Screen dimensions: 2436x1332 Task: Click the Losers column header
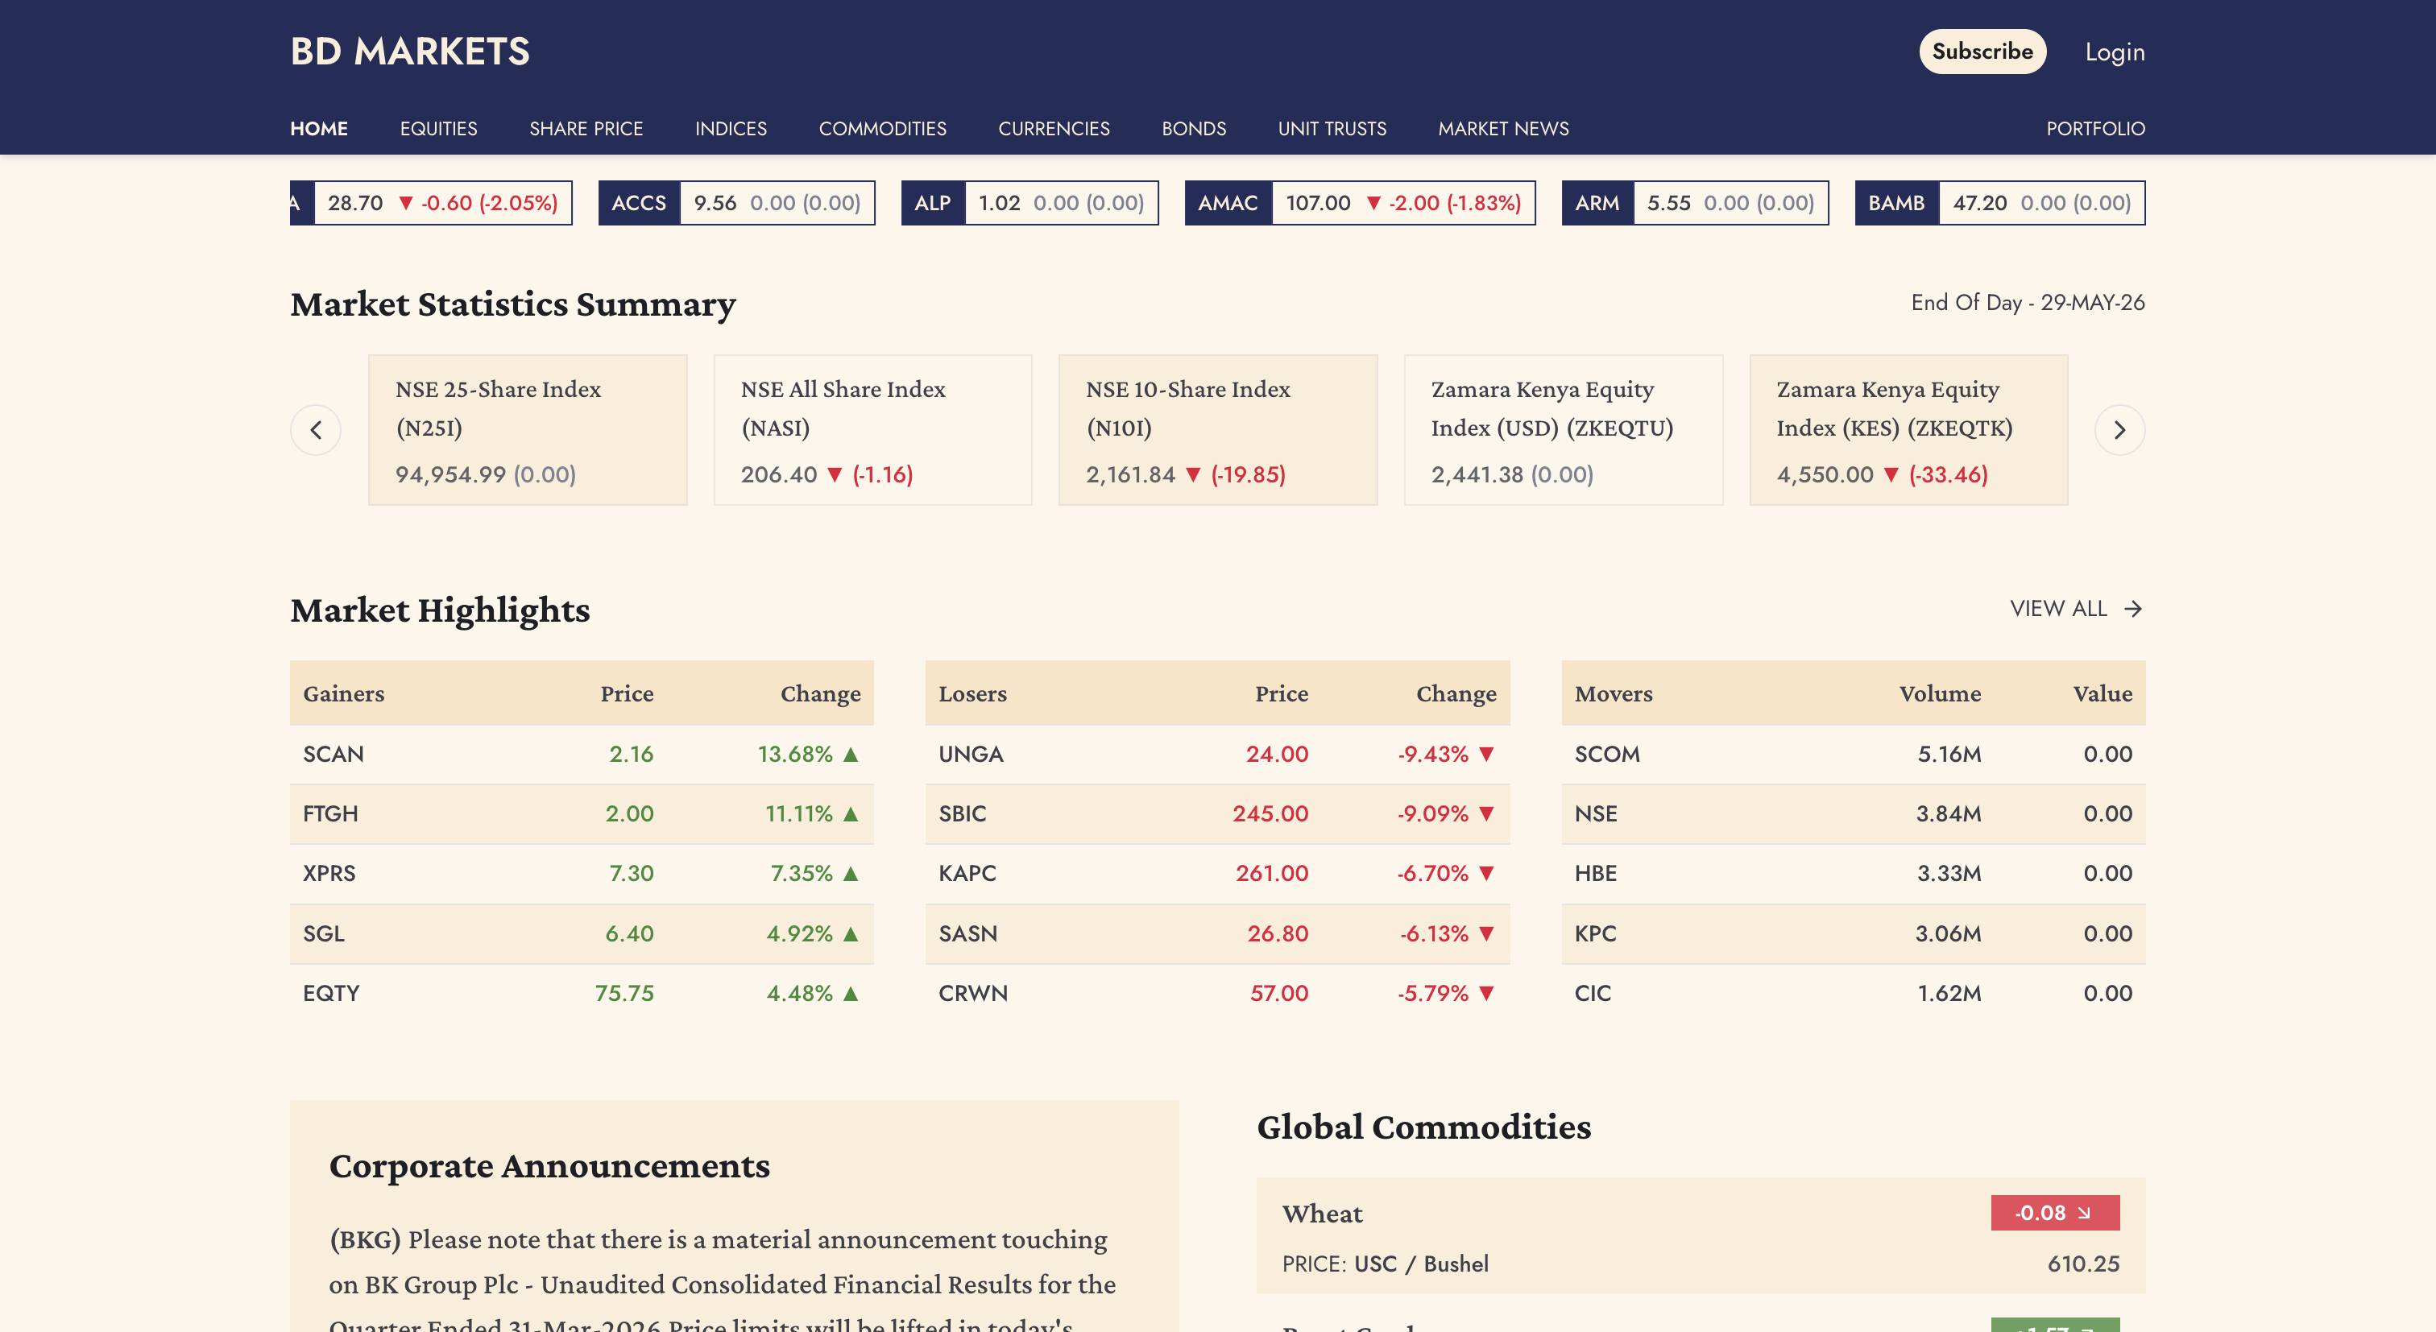click(x=972, y=694)
